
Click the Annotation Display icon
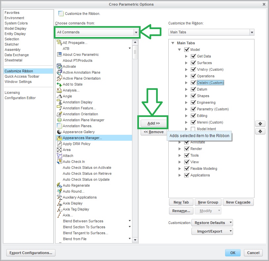[59, 102]
